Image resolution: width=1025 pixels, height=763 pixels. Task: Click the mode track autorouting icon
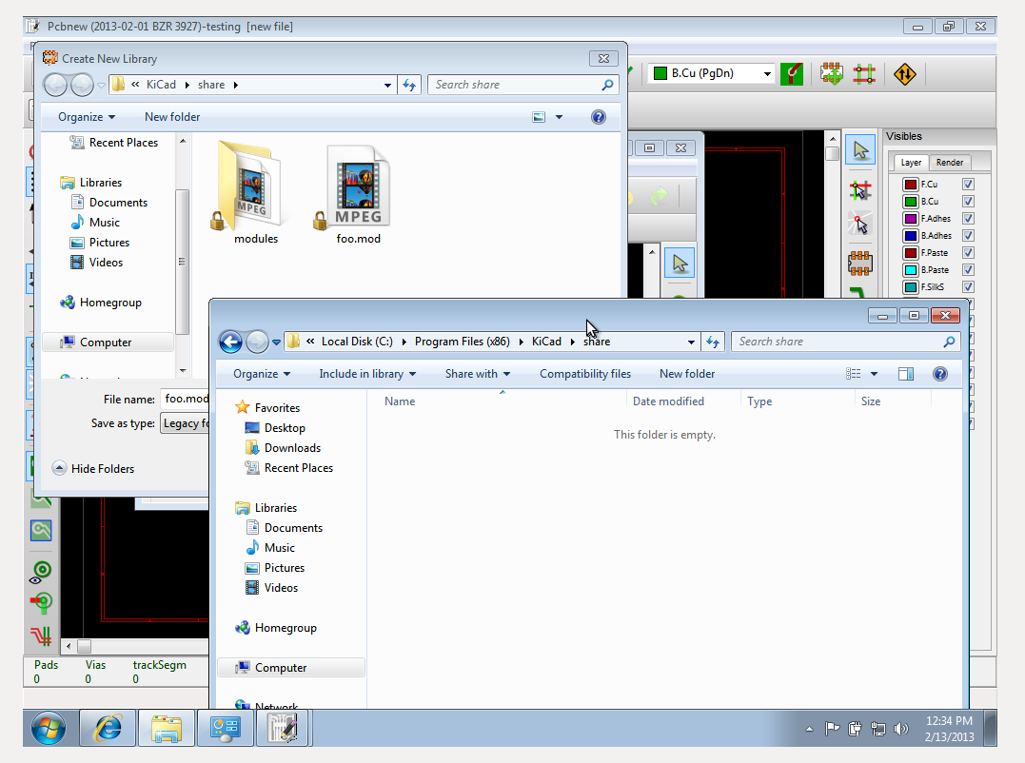[x=864, y=73]
